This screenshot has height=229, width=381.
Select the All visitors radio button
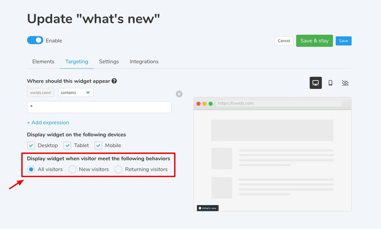click(x=31, y=170)
